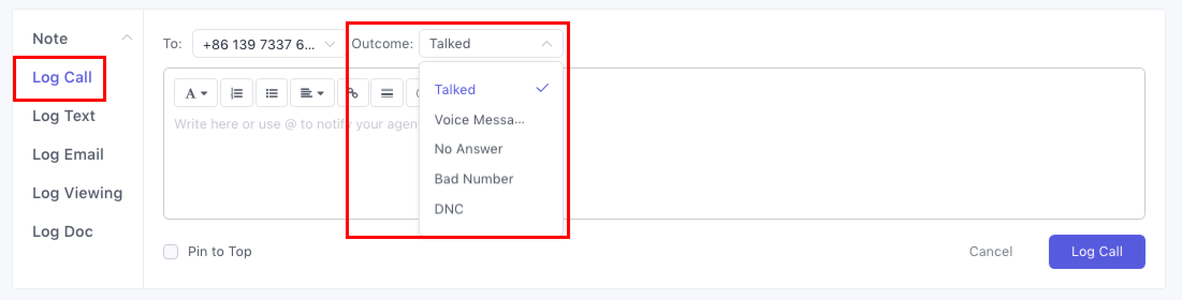Go to the Log Viewing tab

pyautogui.click(x=77, y=193)
